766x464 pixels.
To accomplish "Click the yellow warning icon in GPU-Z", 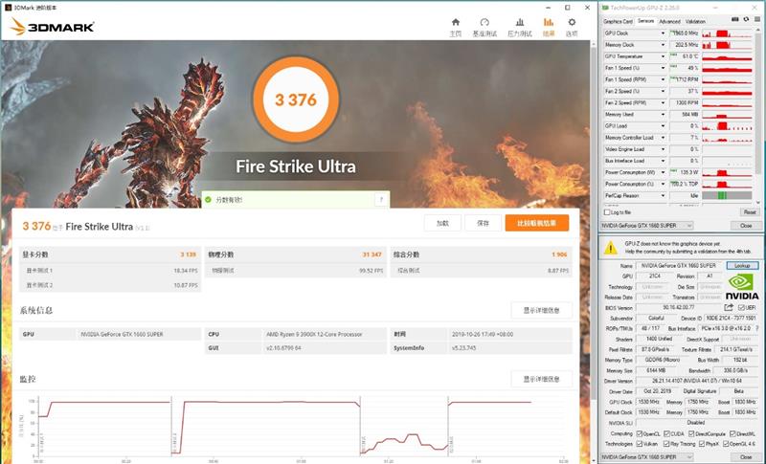I will point(610,248).
